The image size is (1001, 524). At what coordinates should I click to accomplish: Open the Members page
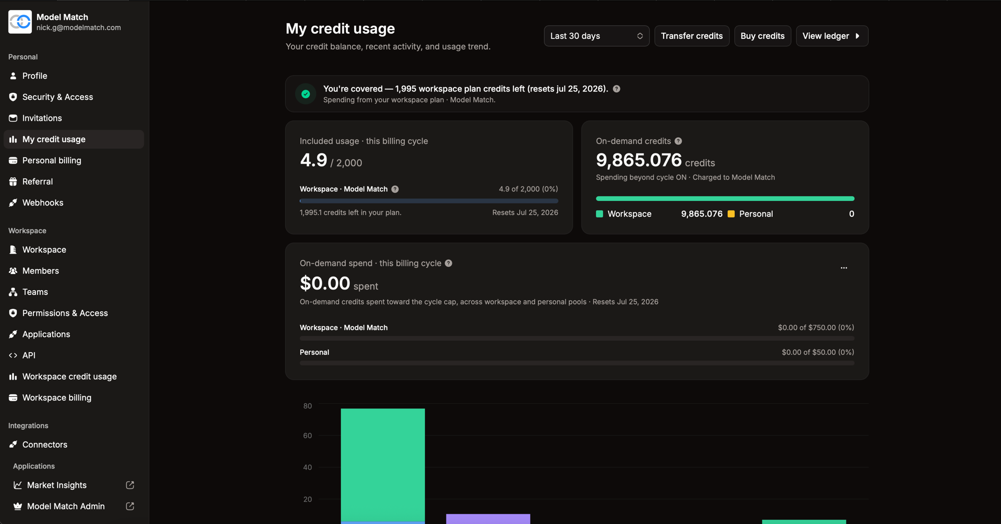click(x=74, y=270)
